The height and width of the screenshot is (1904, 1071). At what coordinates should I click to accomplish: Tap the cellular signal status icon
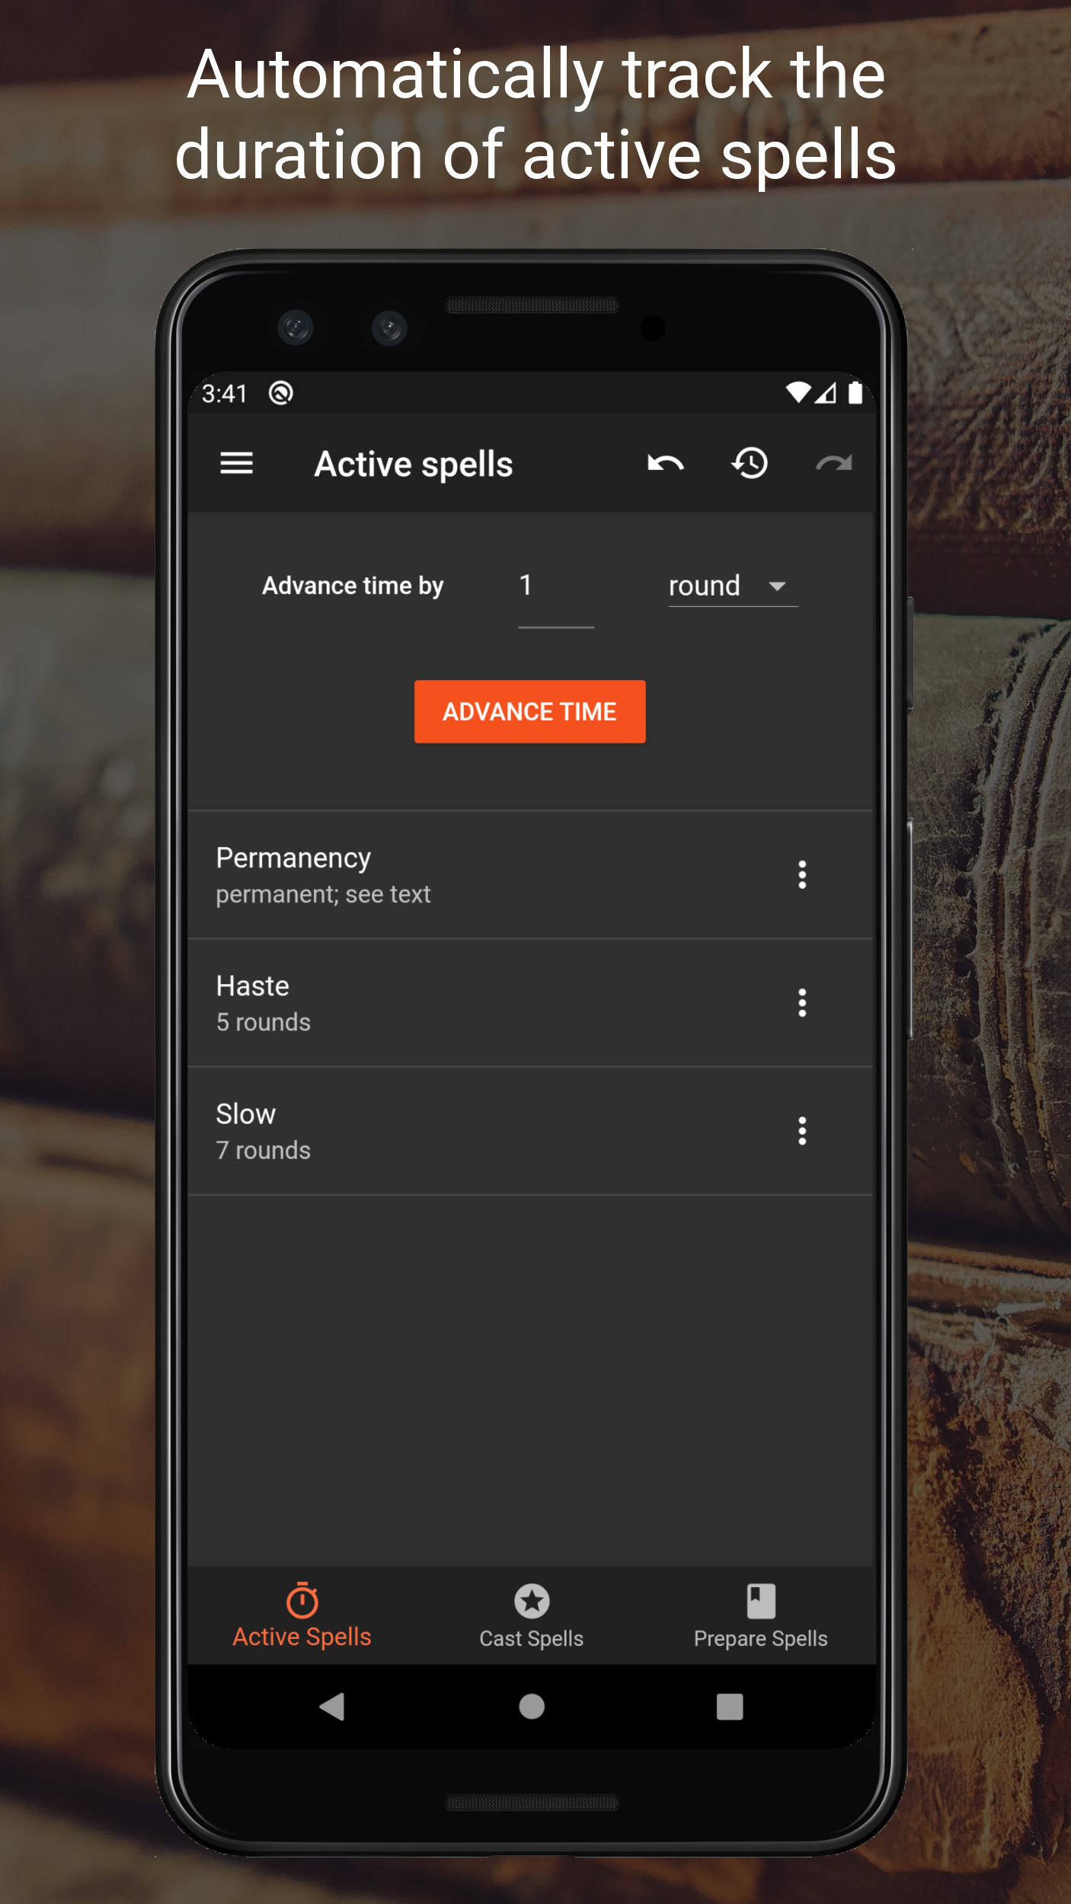[x=826, y=393]
